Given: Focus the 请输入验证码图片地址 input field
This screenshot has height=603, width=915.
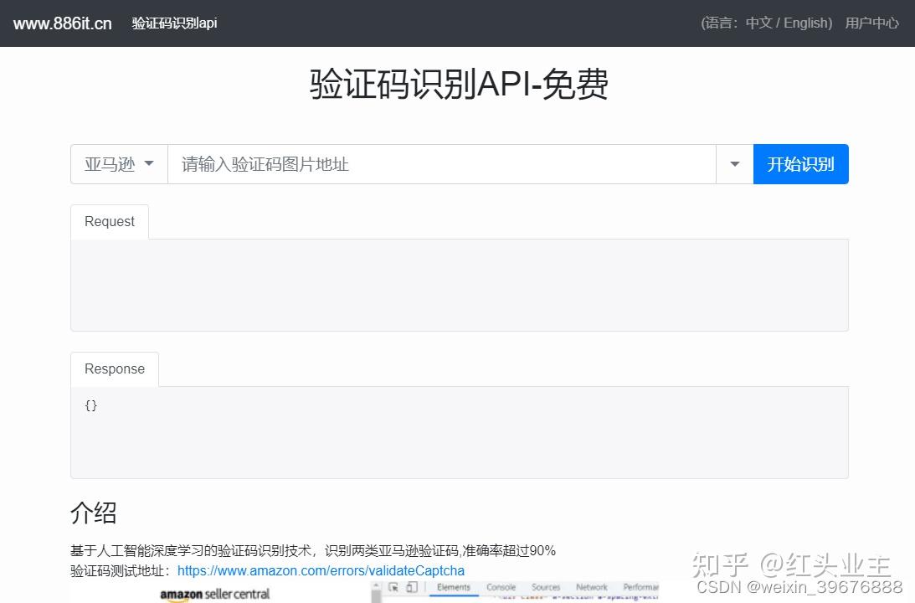Looking at the screenshot, I should pos(442,164).
